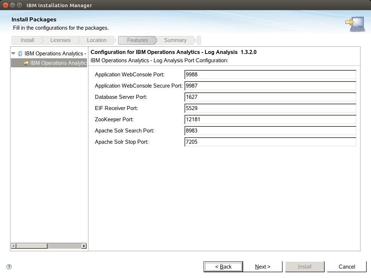
Task: Select the highlighted IBM Operations Analytics child row
Action: [x=49, y=63]
